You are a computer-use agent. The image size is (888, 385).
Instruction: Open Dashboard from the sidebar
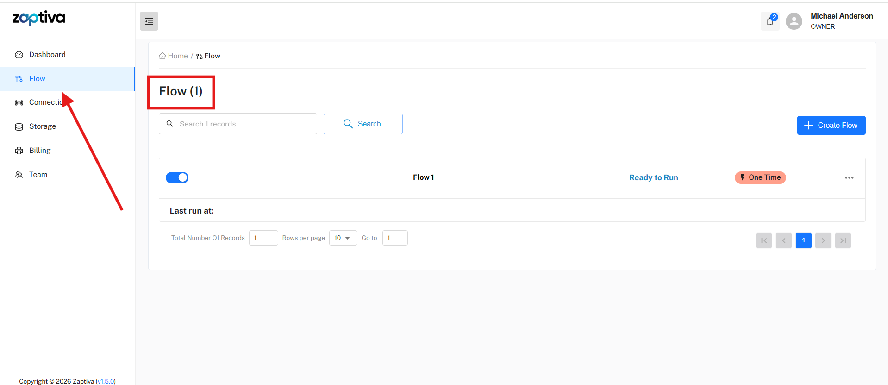click(x=47, y=55)
